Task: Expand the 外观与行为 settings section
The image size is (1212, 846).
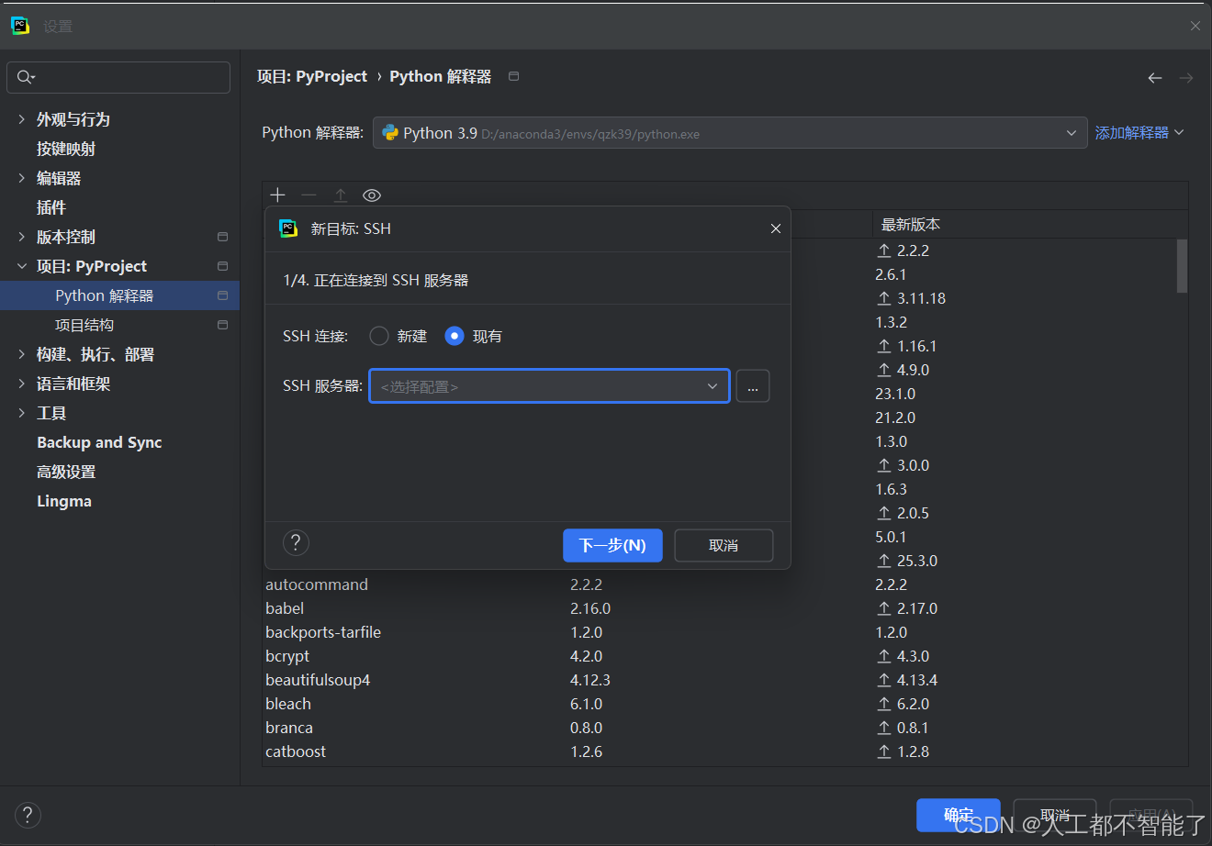Action: [22, 119]
